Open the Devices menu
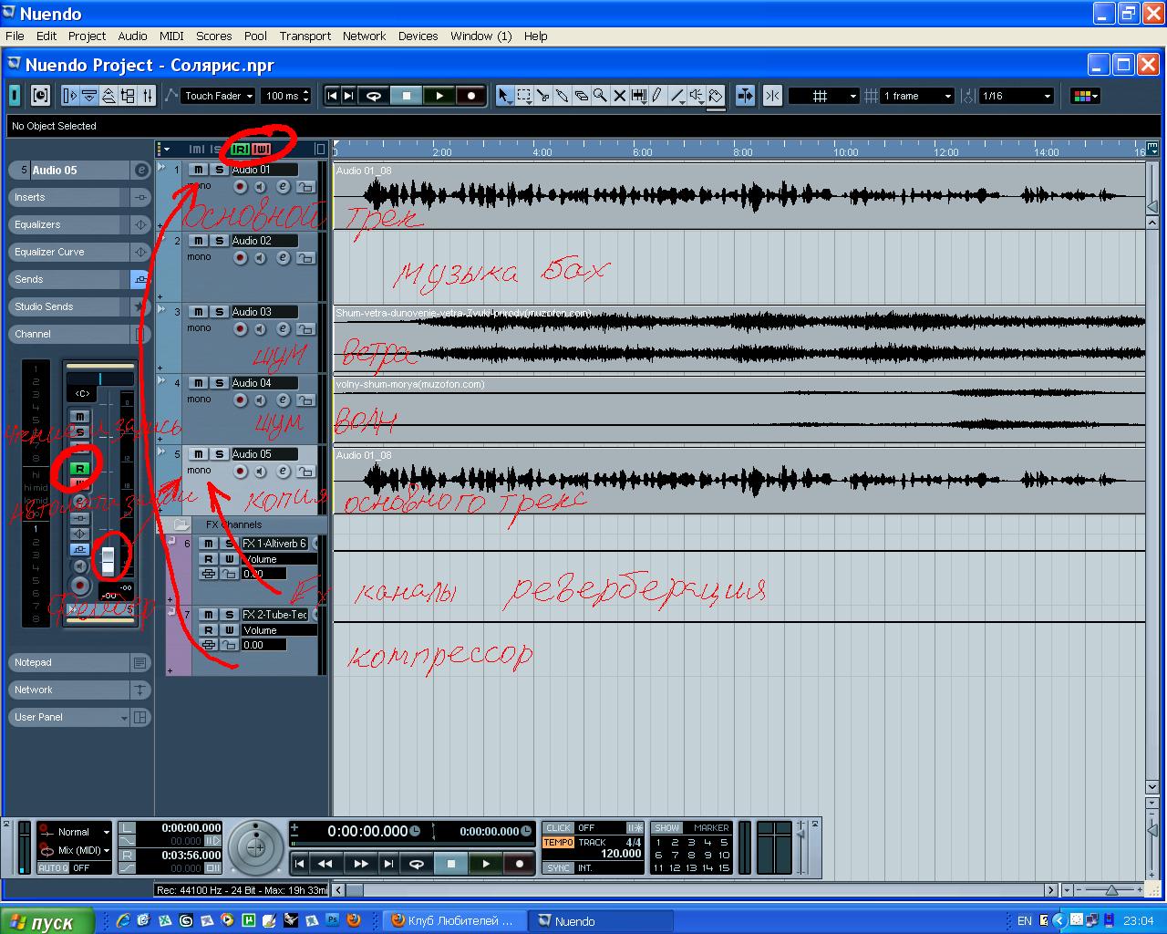 [418, 36]
